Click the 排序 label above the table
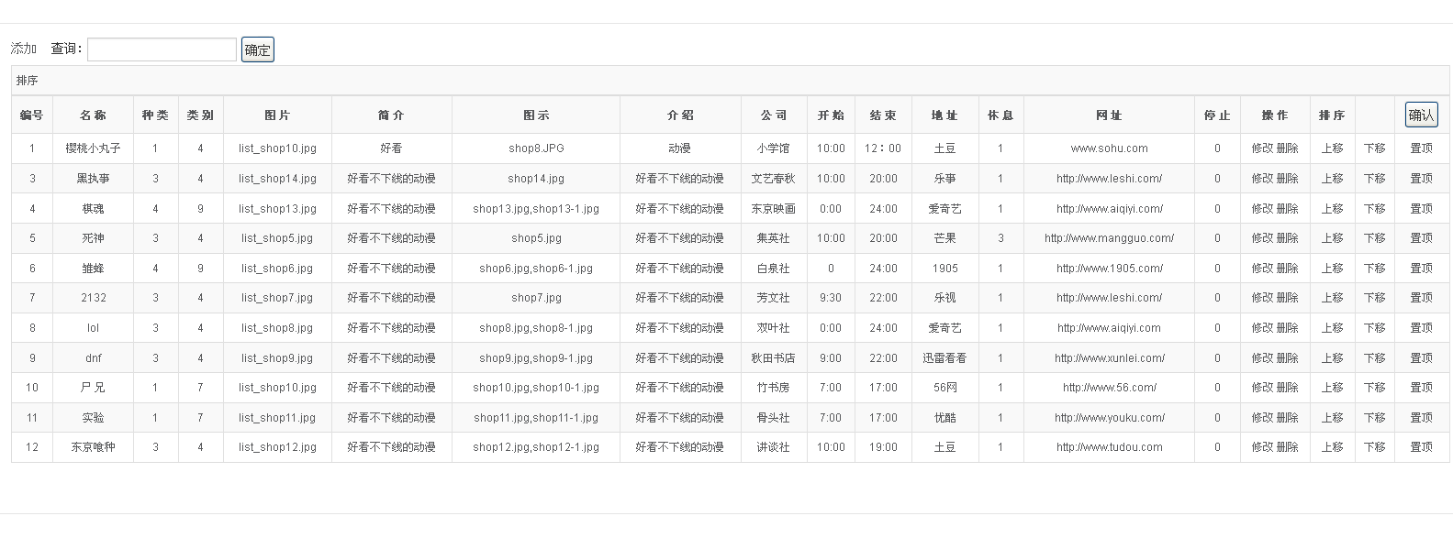Image resolution: width=1453 pixels, height=549 pixels. (x=28, y=81)
